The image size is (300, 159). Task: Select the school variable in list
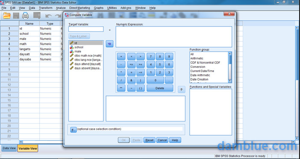click(86, 47)
